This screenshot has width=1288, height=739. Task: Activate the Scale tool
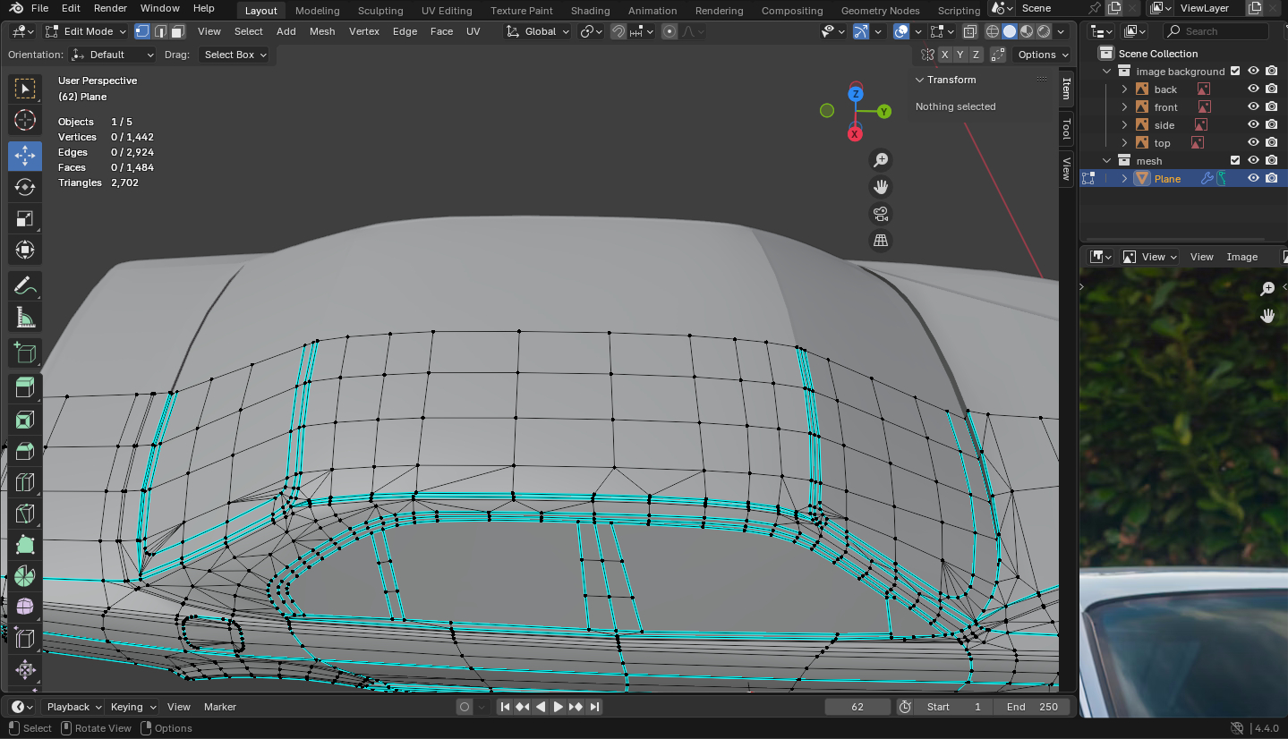click(25, 218)
